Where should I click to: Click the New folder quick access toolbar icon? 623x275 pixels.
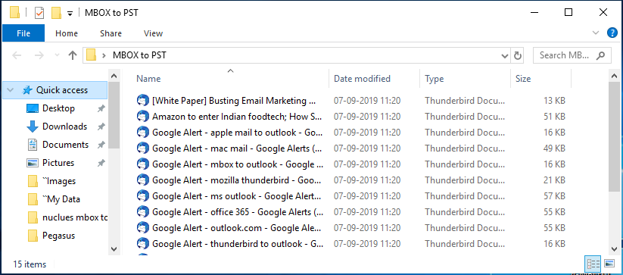point(57,13)
